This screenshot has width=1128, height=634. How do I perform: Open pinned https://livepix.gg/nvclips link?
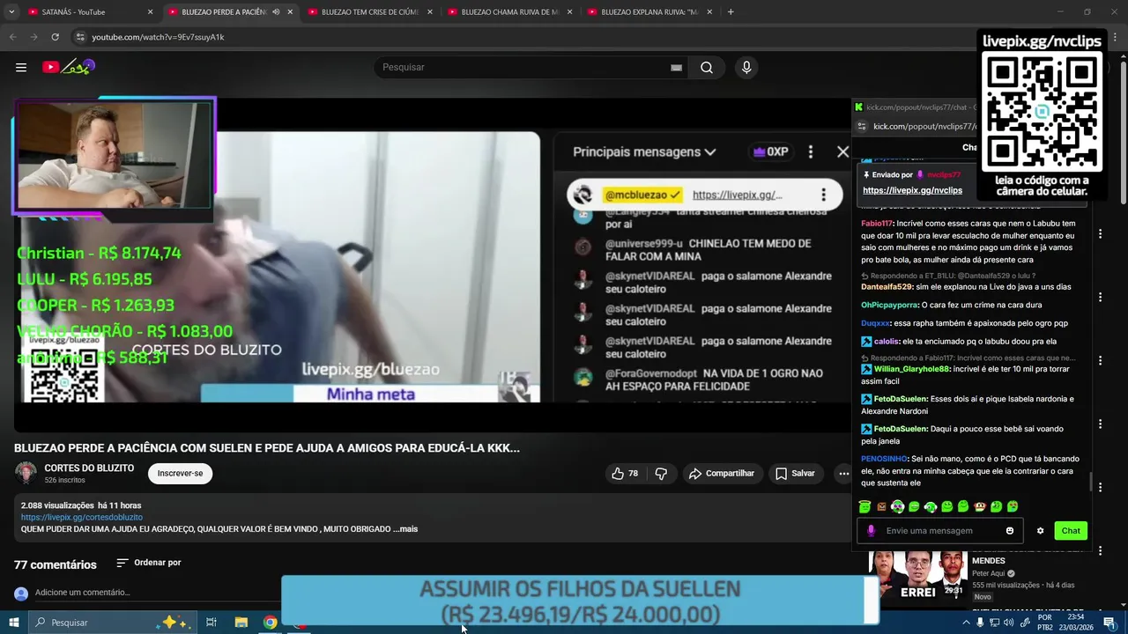point(912,190)
